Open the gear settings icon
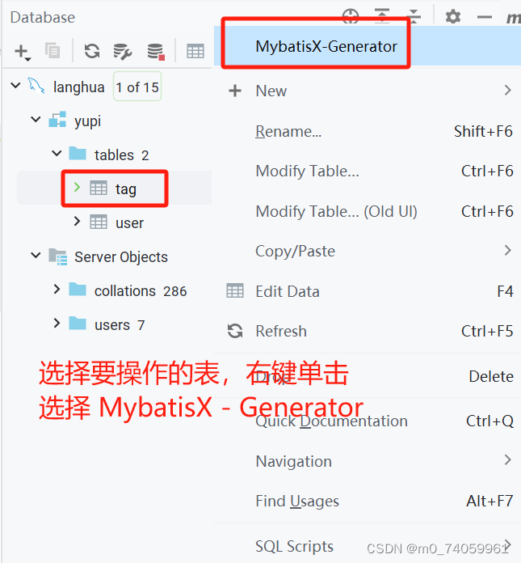This screenshot has height=563, width=521. [x=453, y=17]
